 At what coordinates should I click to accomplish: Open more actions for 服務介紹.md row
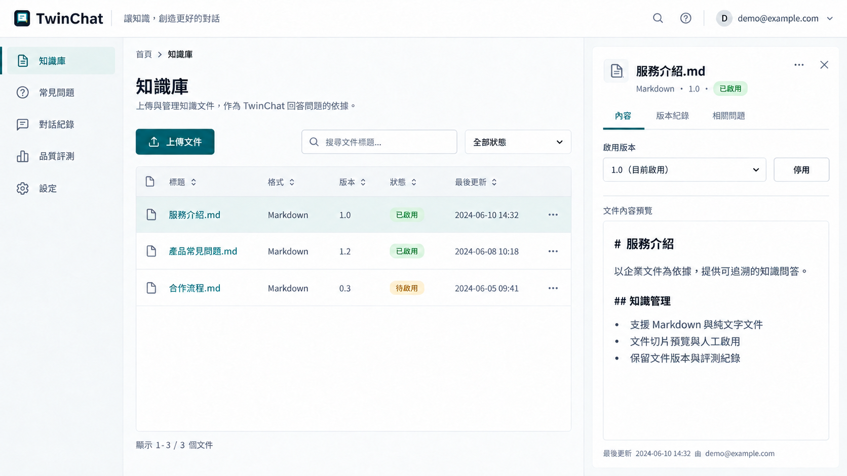point(553,215)
